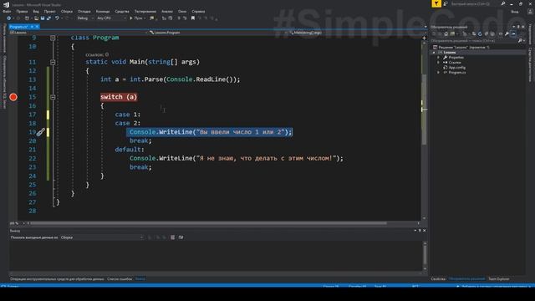This screenshot has width=535, height=301.
Task: Close the Вывод output panel
Action: pos(424,231)
